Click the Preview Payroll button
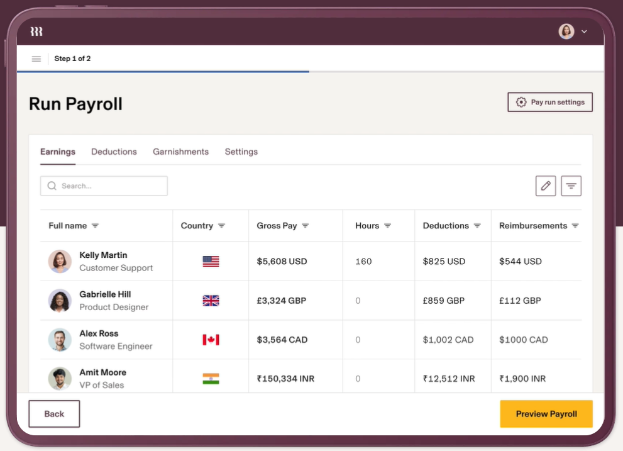Image resolution: width=623 pixels, height=451 pixels. coord(546,414)
